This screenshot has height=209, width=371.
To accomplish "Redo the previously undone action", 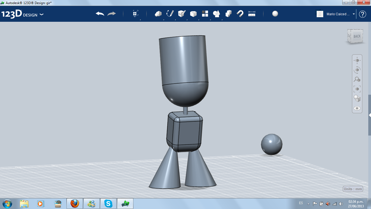I will click(x=112, y=14).
